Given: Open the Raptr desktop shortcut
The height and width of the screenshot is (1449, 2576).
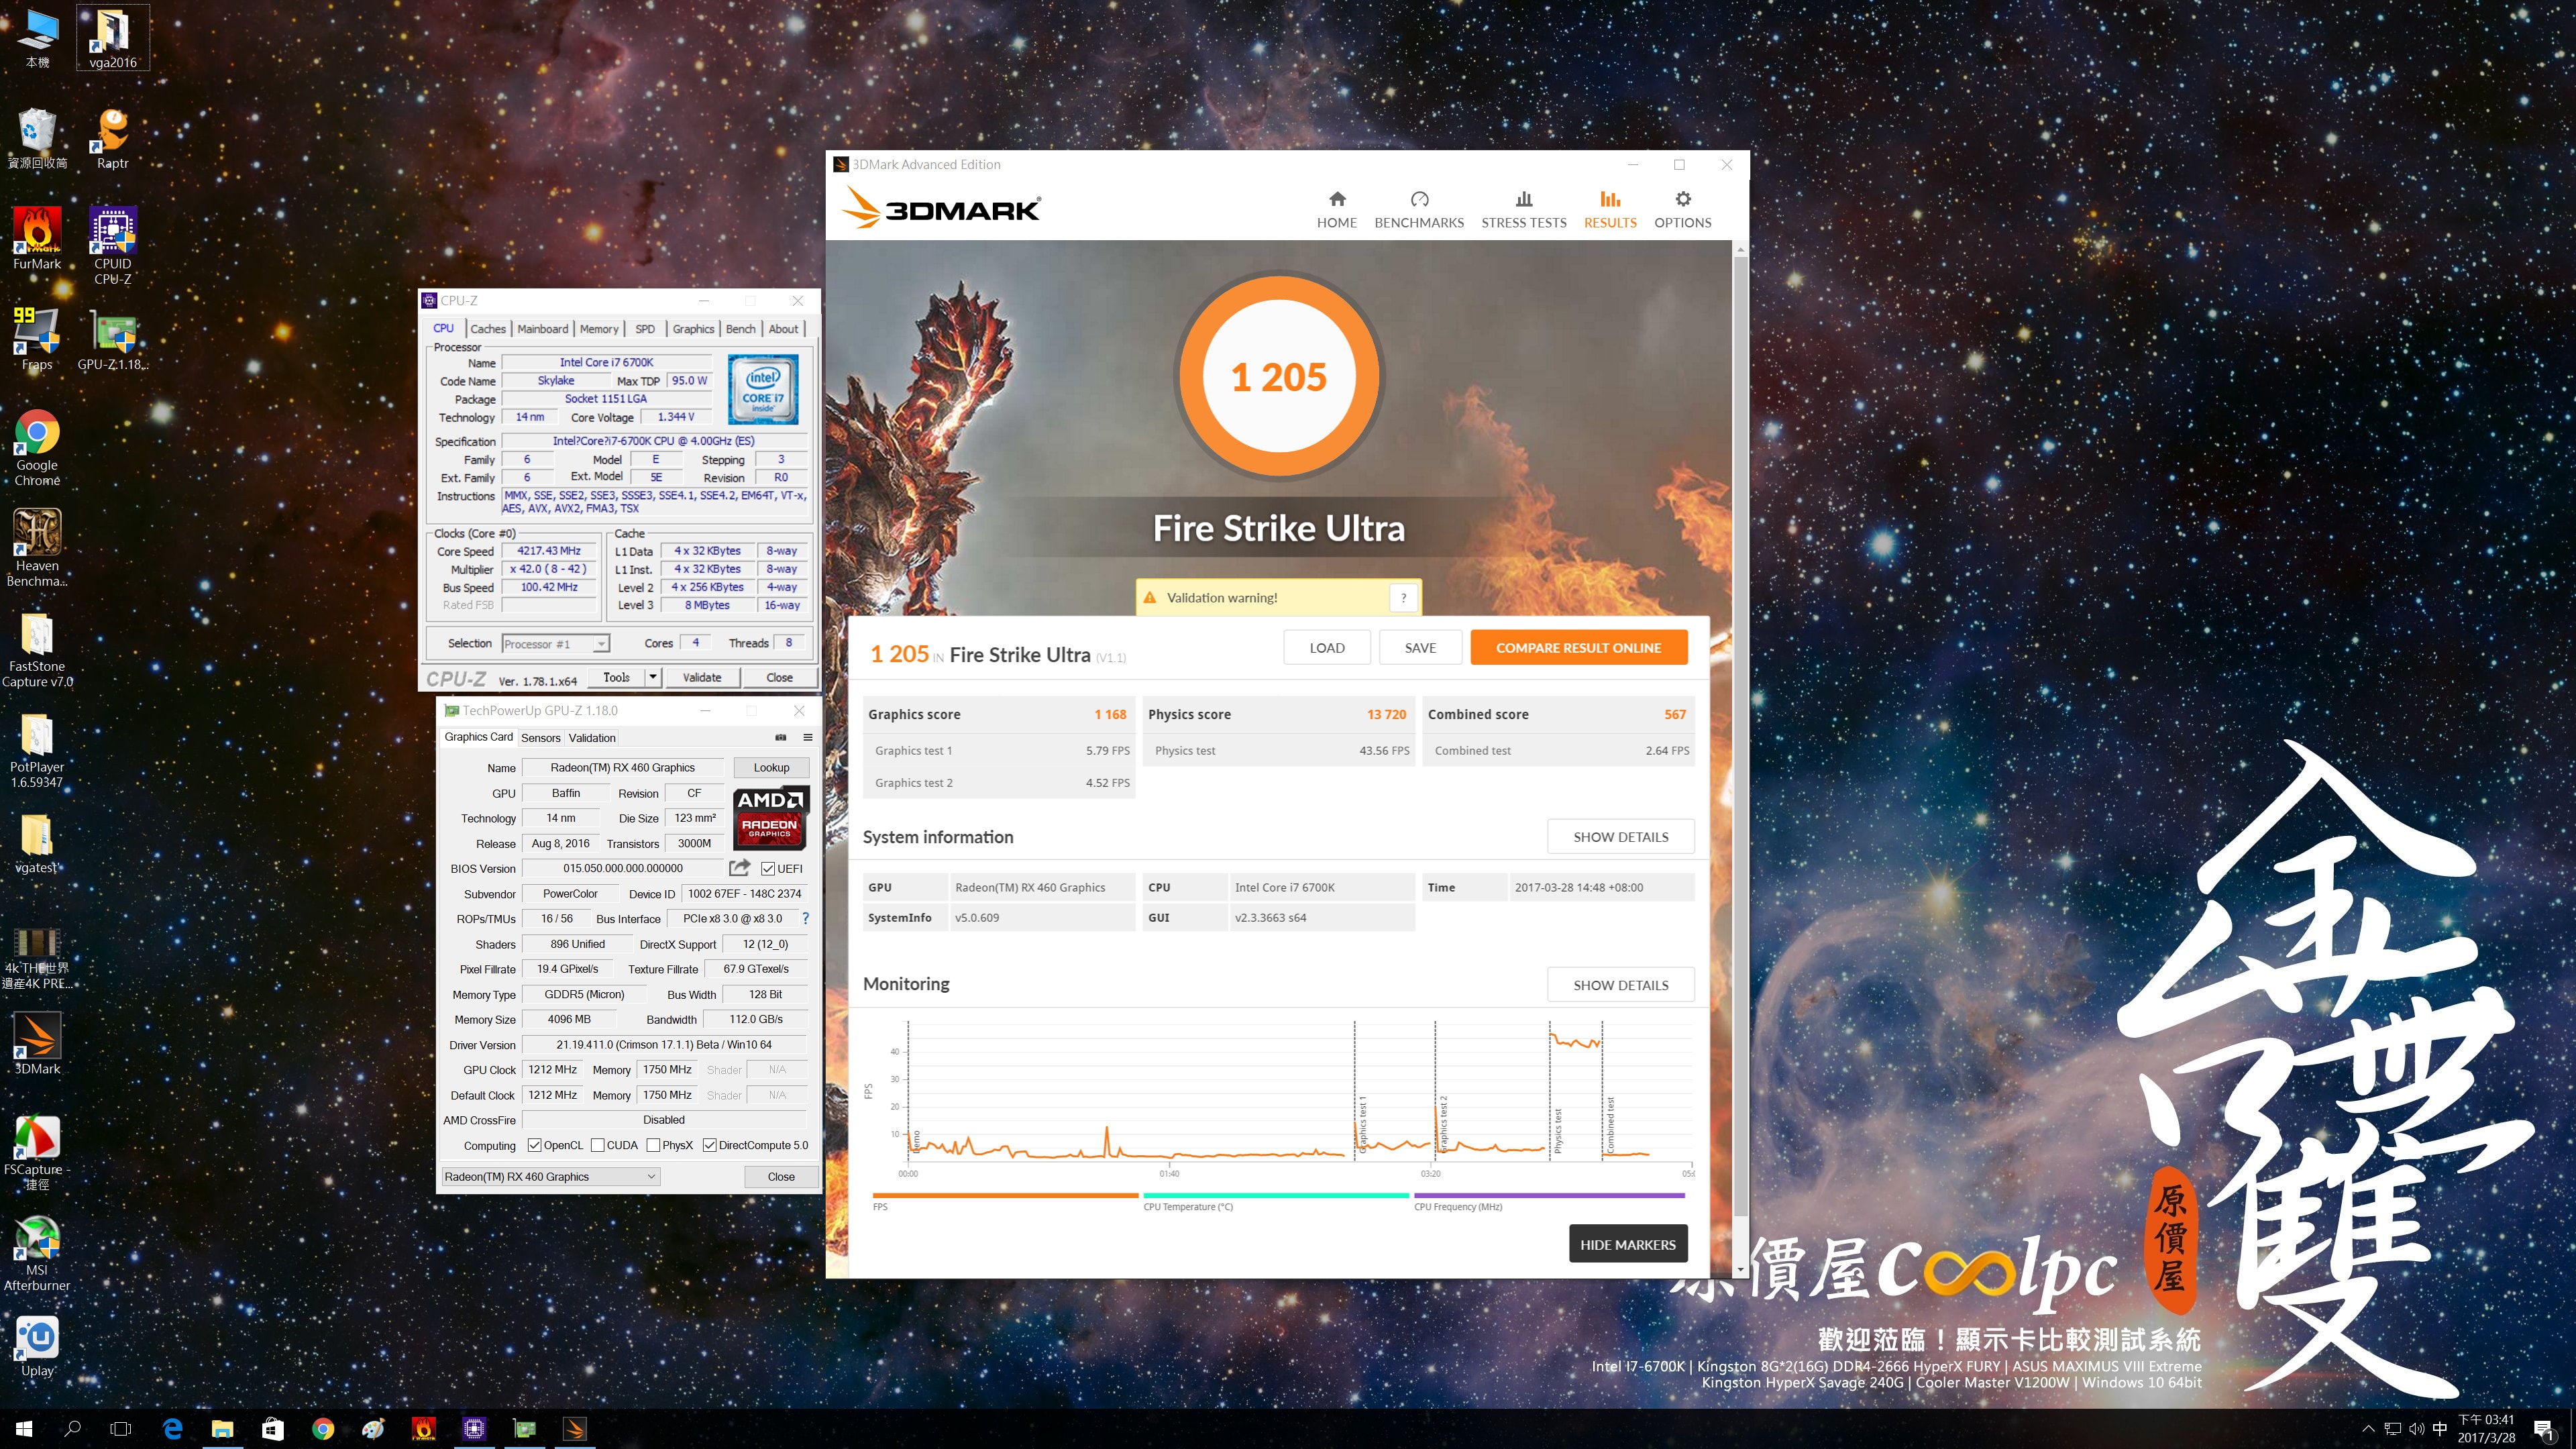Looking at the screenshot, I should pyautogui.click(x=113, y=138).
